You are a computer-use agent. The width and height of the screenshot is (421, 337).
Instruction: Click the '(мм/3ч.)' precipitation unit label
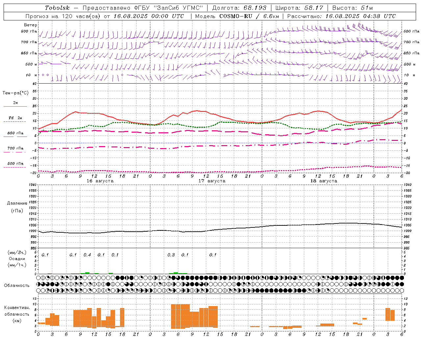(x=17, y=252)
